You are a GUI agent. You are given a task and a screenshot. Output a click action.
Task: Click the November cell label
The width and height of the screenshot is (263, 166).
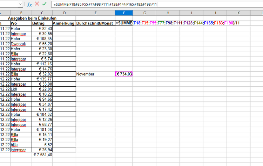(x=86, y=74)
